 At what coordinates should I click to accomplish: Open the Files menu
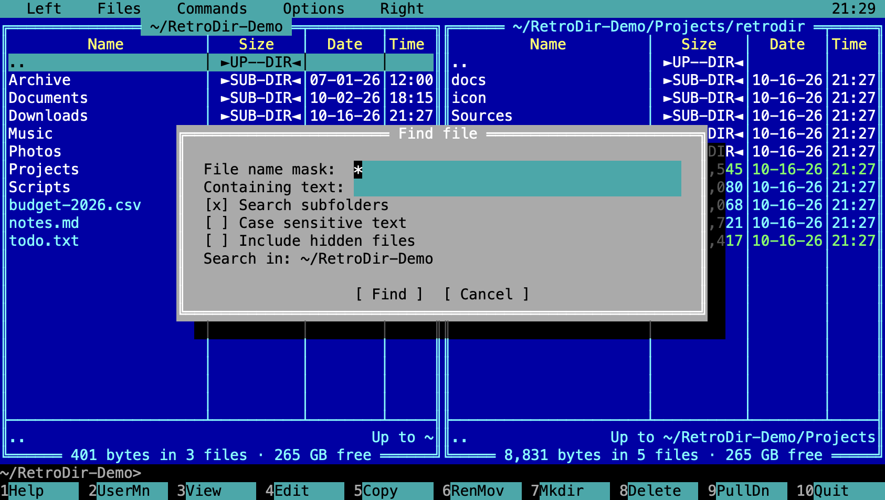119,8
